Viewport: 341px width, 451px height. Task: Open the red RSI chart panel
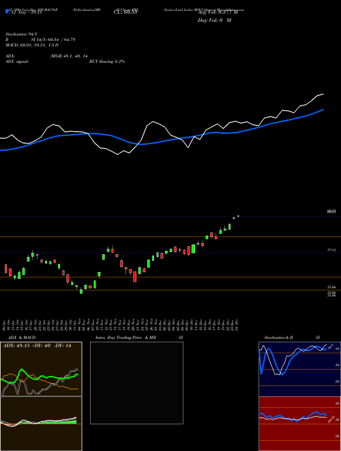click(x=299, y=424)
